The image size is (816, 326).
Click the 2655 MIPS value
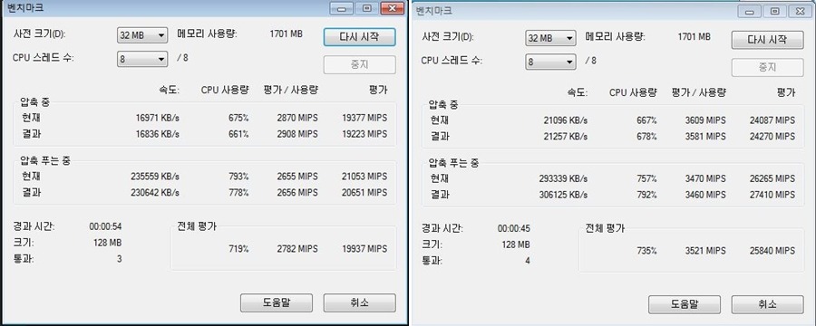[297, 177]
